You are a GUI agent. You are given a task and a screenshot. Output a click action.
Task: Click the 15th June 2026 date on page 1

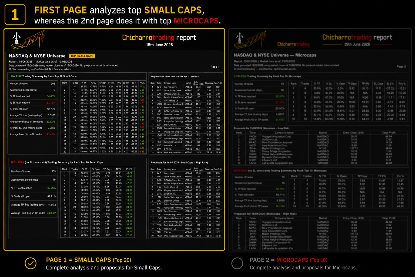click(x=159, y=45)
